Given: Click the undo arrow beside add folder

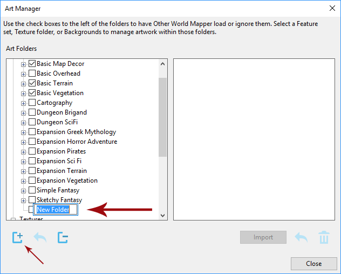Looking at the screenshot, I should (x=40, y=237).
